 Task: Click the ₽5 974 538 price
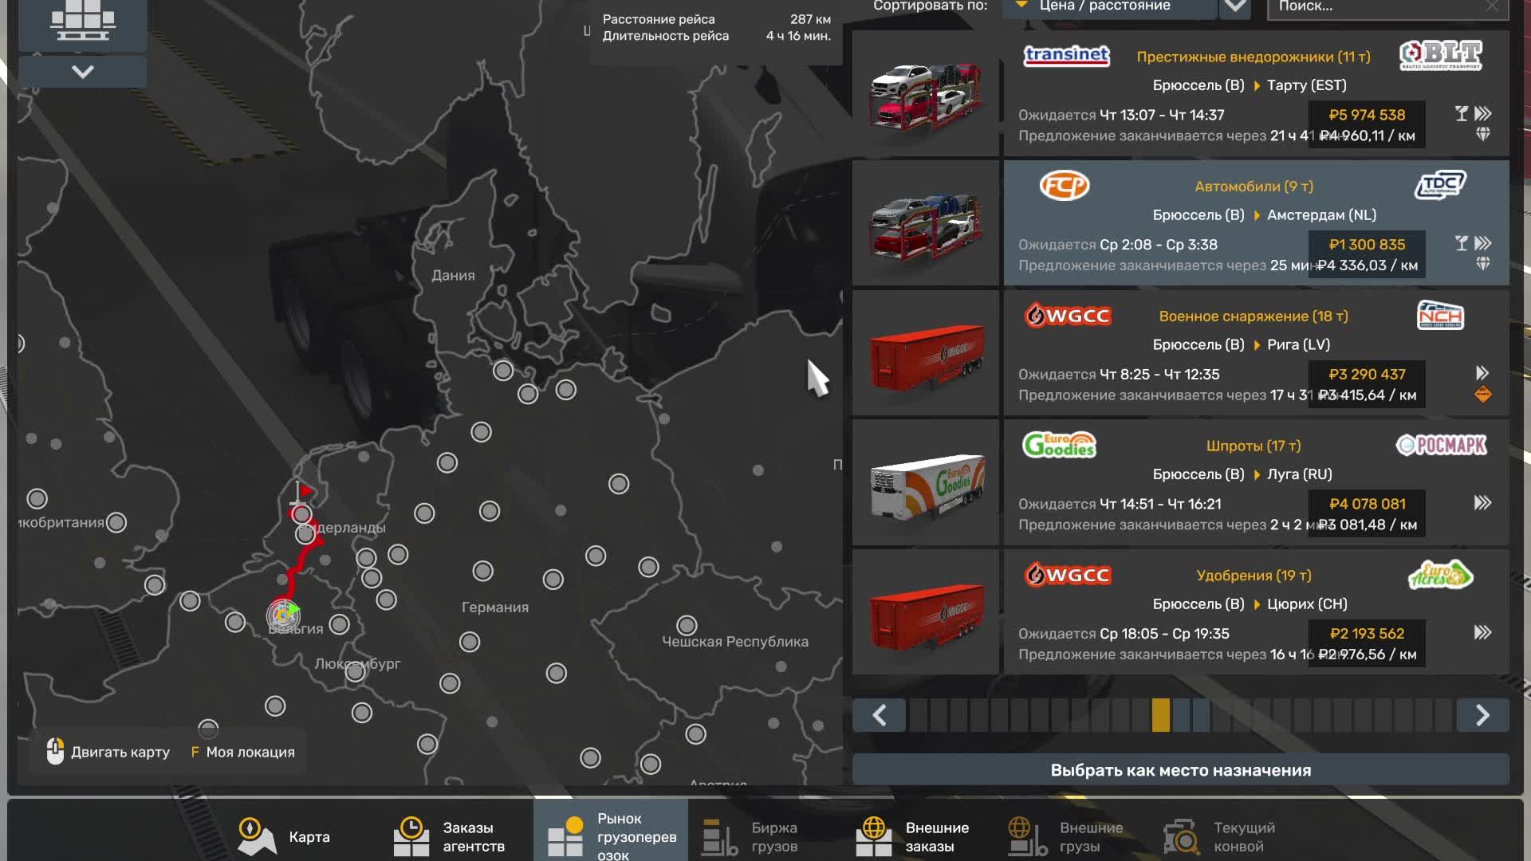coord(1367,115)
